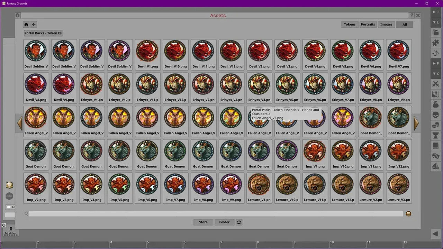Open the skull NPCs sidebar icon

pos(436,115)
